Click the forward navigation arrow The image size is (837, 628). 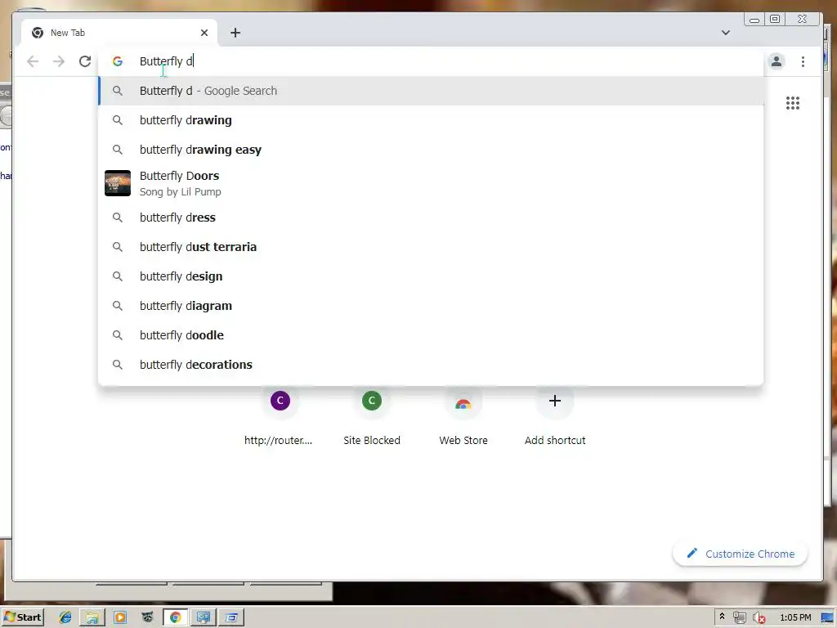tap(59, 61)
